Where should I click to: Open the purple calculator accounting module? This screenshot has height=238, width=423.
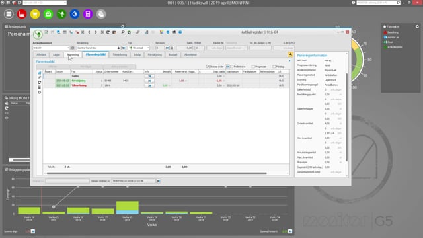pos(88,14)
